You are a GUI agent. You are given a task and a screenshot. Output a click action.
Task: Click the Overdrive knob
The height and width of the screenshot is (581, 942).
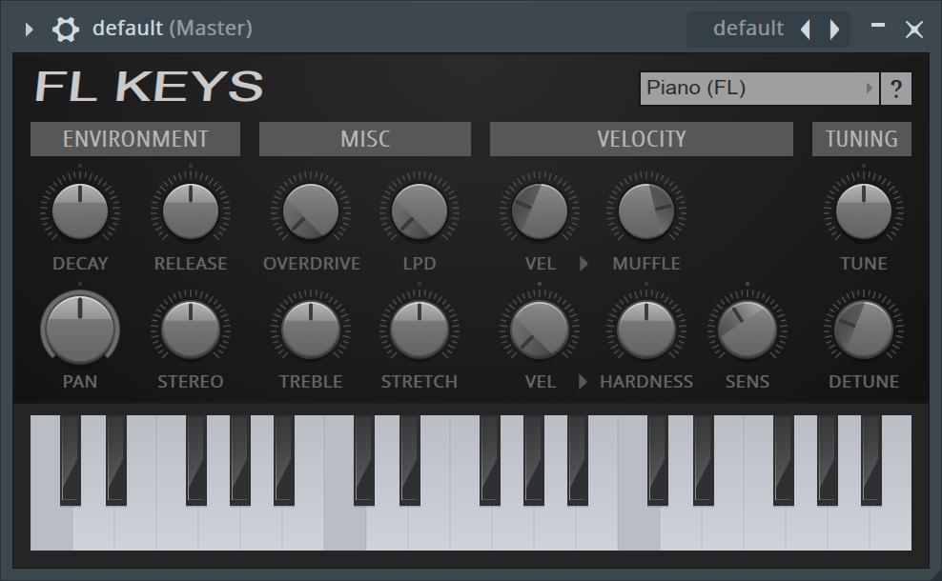tap(311, 211)
